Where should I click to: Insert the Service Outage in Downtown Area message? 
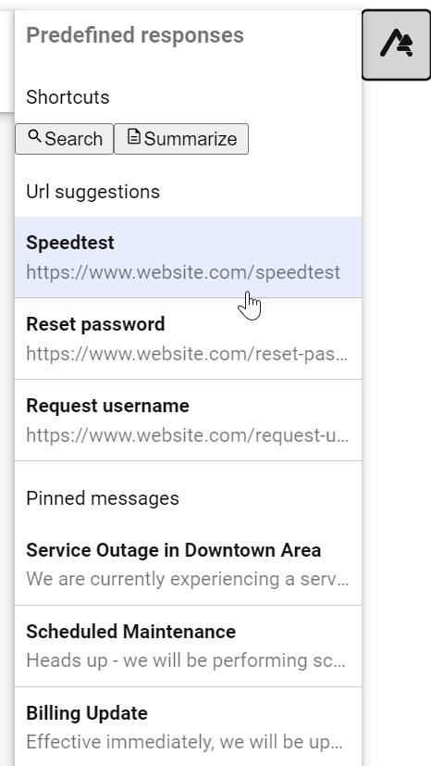tap(188, 565)
